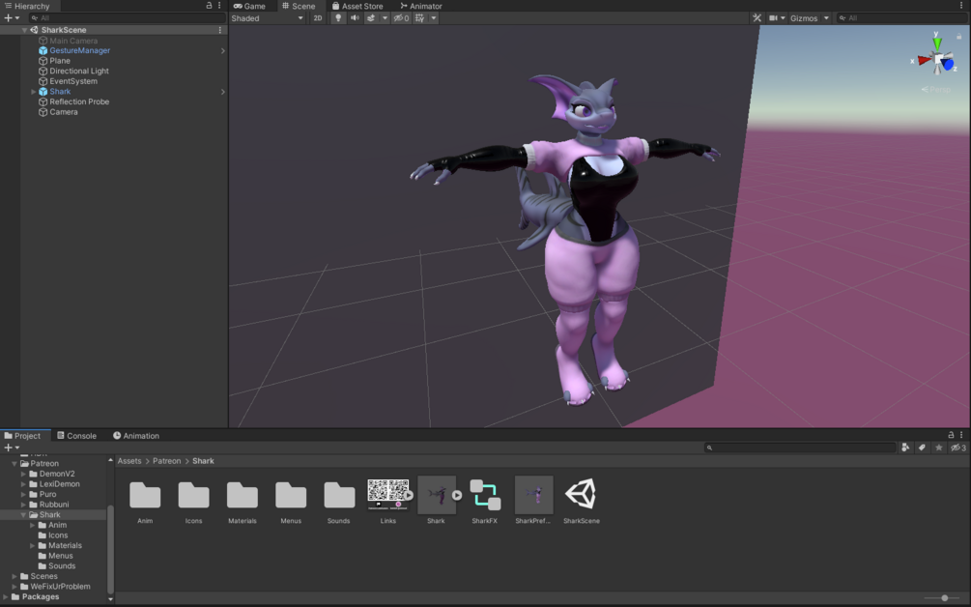Select Reflection Probe in Hierarchy

[79, 101]
